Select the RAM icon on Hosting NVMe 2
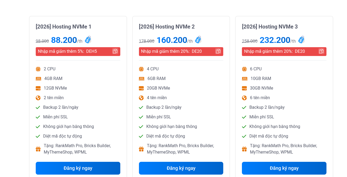The image size is (347, 177). [x=141, y=78]
